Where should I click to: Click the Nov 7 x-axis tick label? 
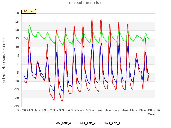click(x=92, y=110)
